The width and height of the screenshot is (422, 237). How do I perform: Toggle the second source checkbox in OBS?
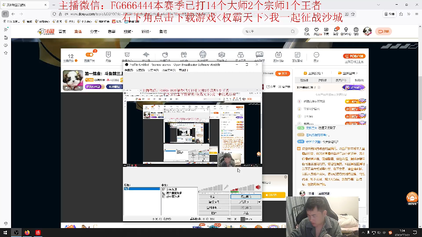164,193
